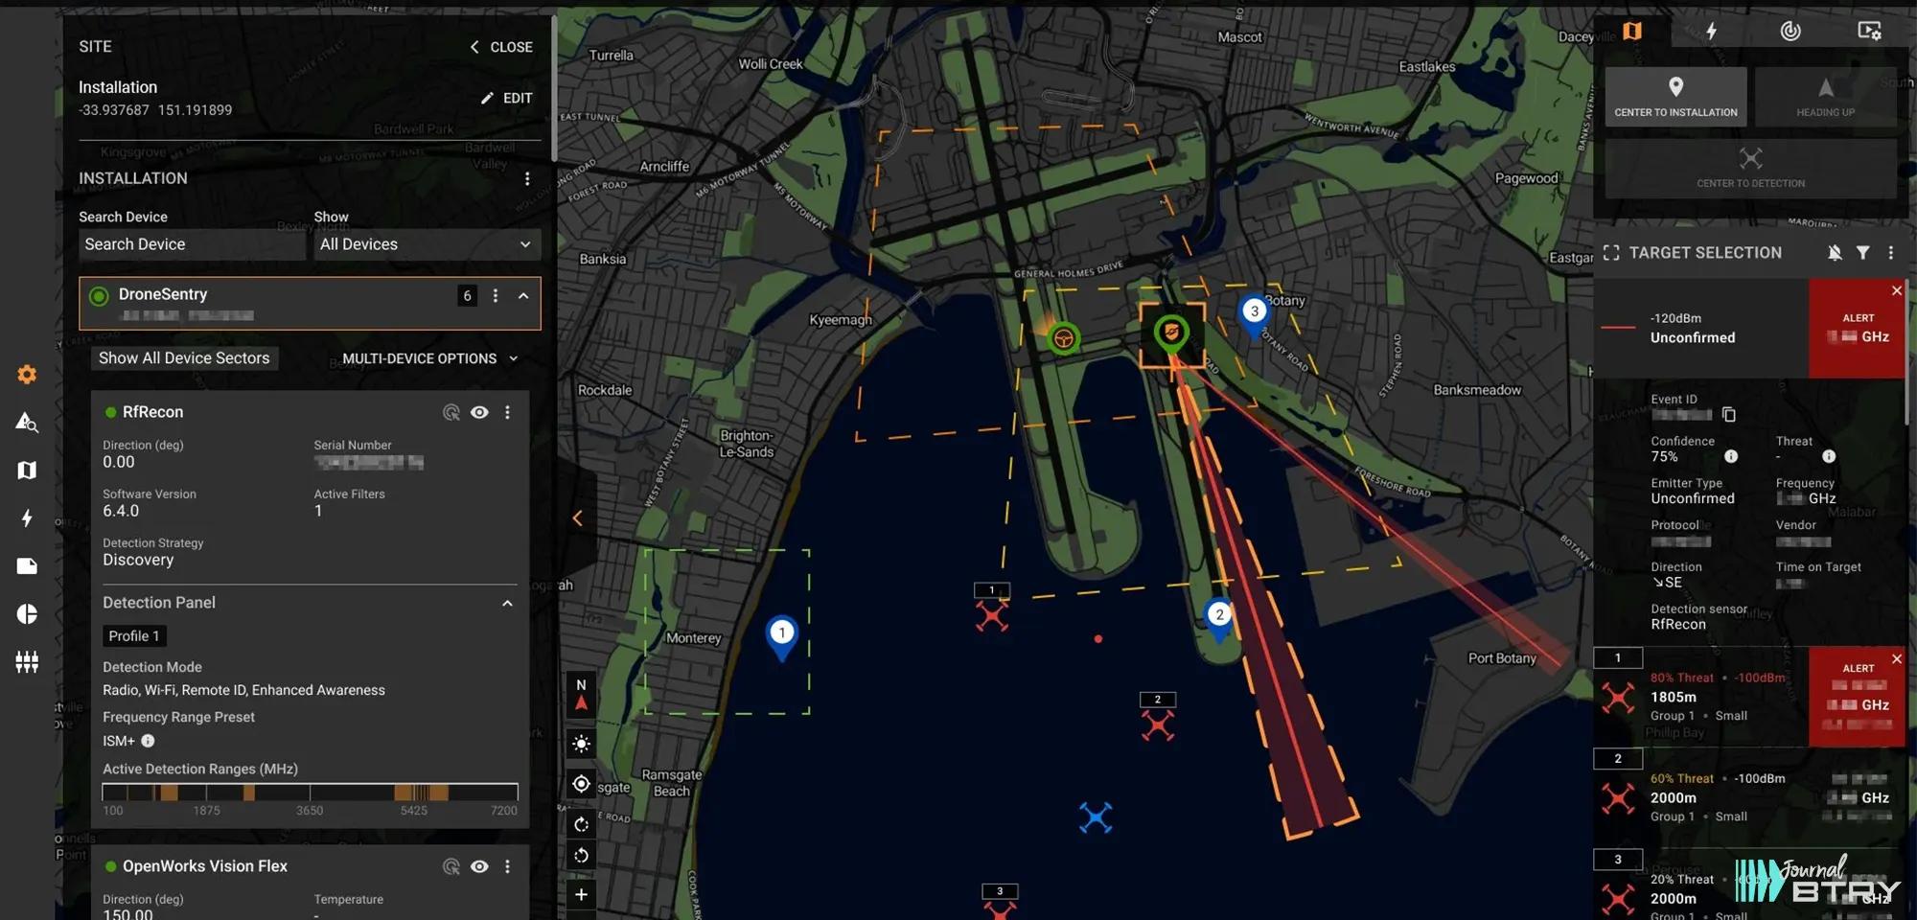Image resolution: width=1917 pixels, height=920 pixels.
Task: Click the north compass indicator
Action: click(x=581, y=695)
